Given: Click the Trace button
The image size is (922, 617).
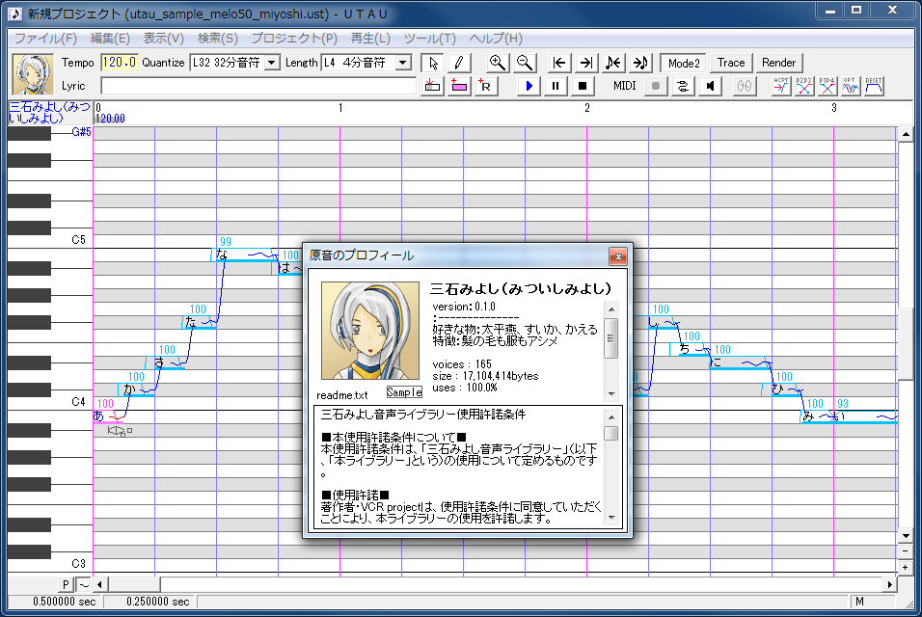Looking at the screenshot, I should 731,63.
